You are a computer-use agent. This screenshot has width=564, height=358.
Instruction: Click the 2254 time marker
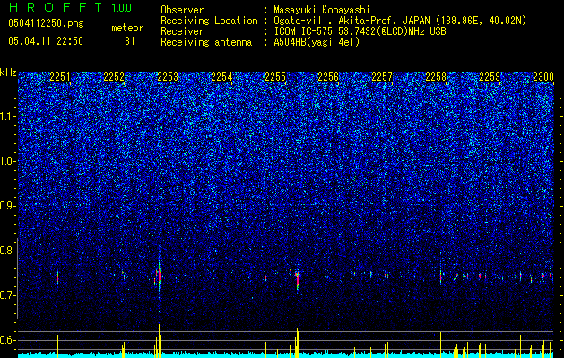tap(221, 77)
